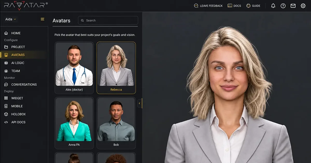
Task: Open the Guide link text
Action: tap(256, 6)
